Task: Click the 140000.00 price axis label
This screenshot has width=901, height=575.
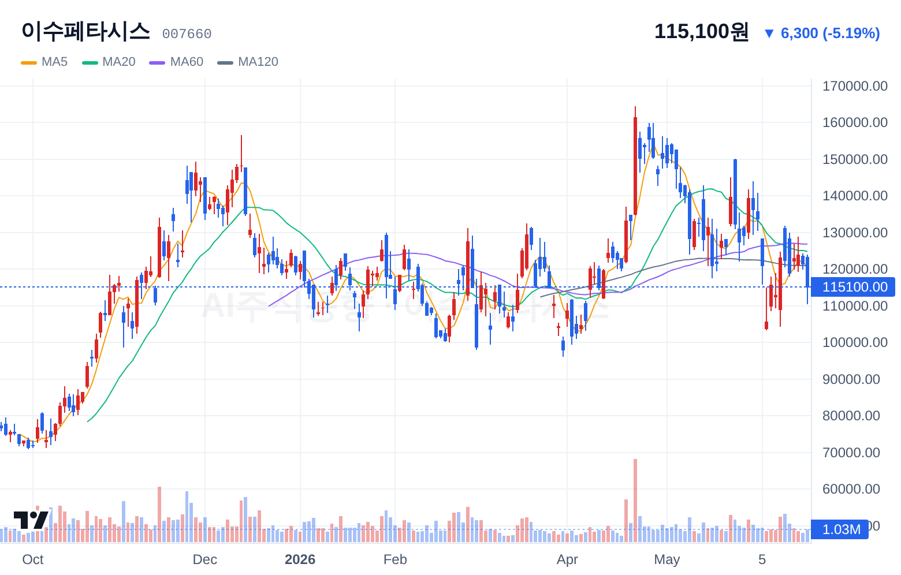Action: tap(855, 196)
